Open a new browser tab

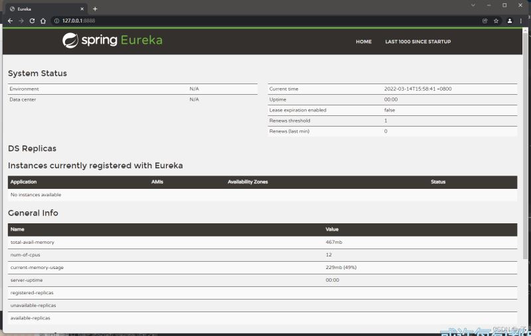click(x=95, y=9)
